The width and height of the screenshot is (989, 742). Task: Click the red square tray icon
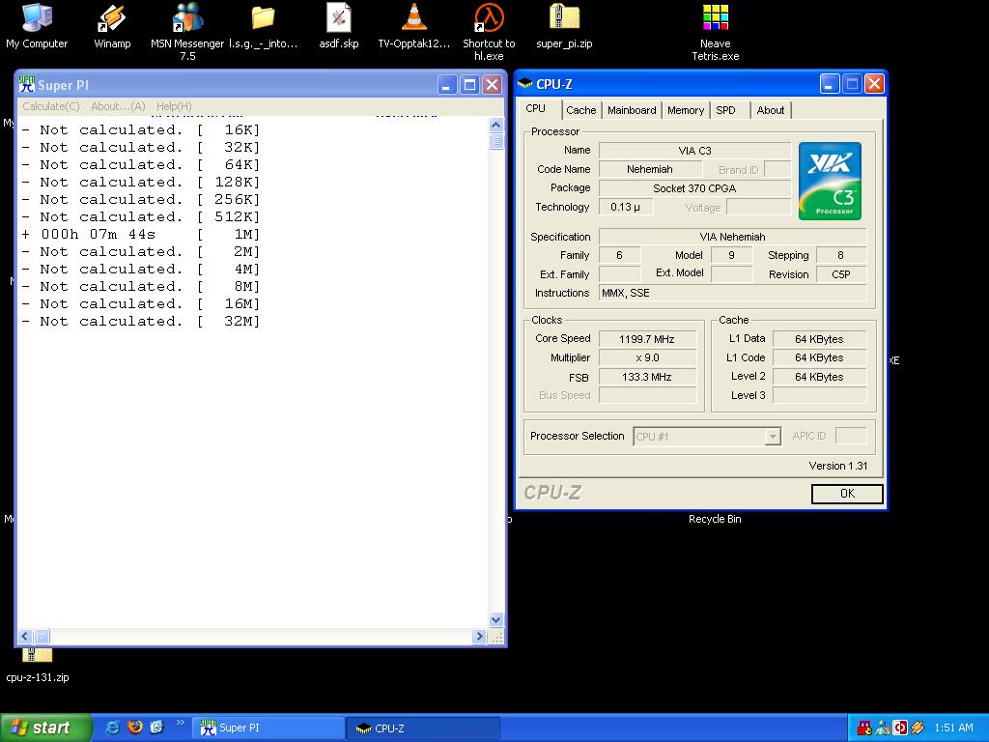[x=899, y=728]
